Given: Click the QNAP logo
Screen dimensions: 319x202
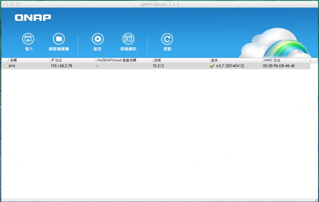Looking at the screenshot, I should pyautogui.click(x=33, y=17).
